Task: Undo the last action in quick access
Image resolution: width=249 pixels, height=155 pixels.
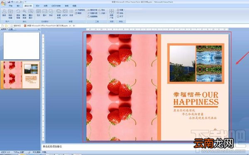Action: click(12, 2)
